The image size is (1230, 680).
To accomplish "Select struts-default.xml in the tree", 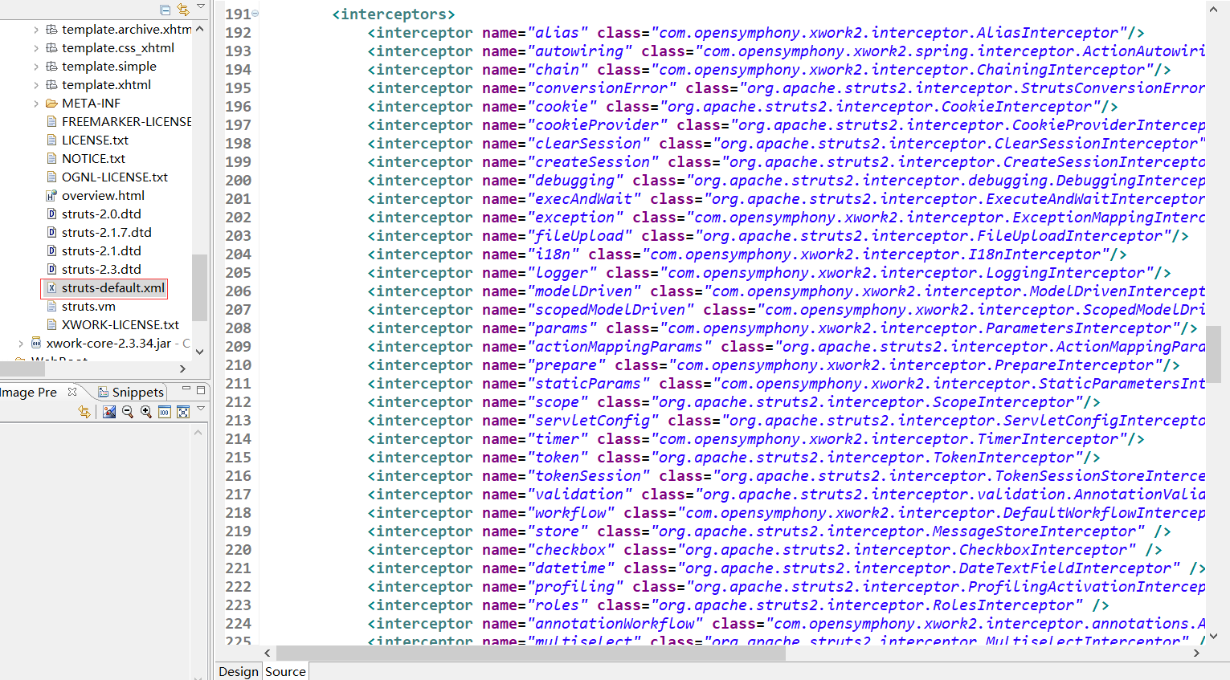I will tap(113, 288).
